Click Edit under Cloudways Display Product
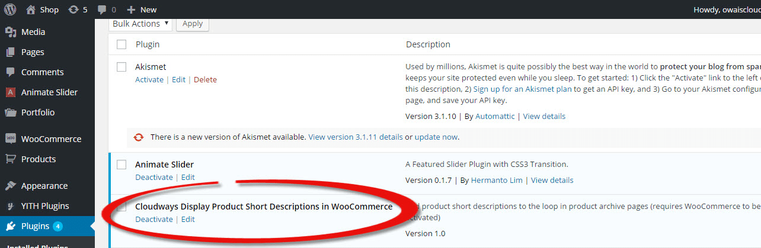The image size is (761, 248). pyautogui.click(x=188, y=220)
